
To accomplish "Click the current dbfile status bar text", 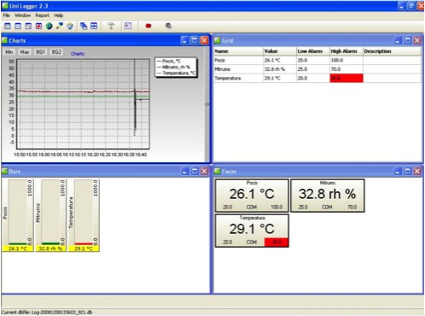I will click(x=47, y=313).
